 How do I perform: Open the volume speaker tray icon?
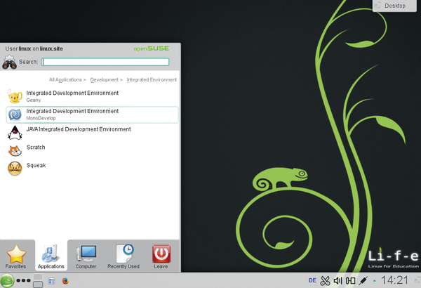coord(338,281)
